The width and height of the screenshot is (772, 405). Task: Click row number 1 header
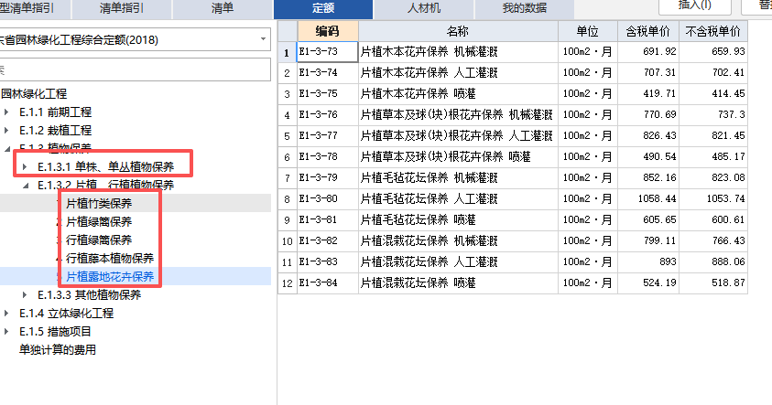[x=288, y=51]
